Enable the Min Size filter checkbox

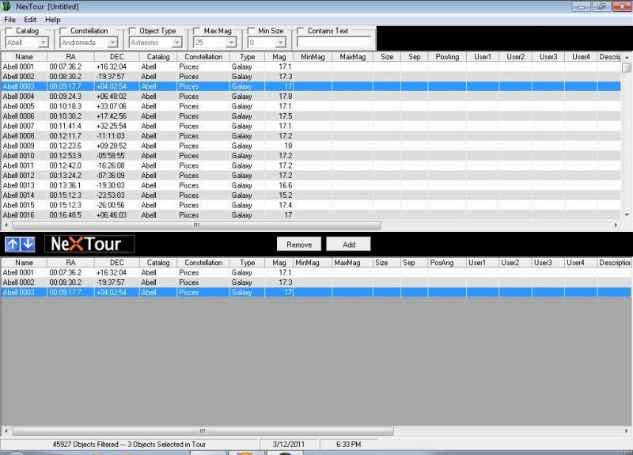click(x=251, y=31)
